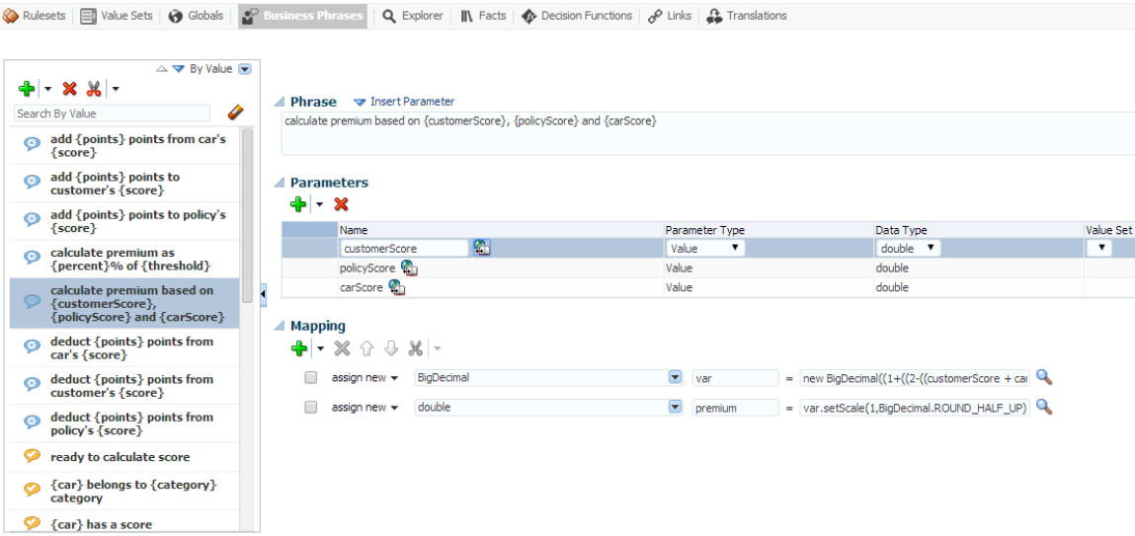The height and width of the screenshot is (536, 1135).
Task: Click the phrase list vertical scrollbar
Action: point(247,217)
